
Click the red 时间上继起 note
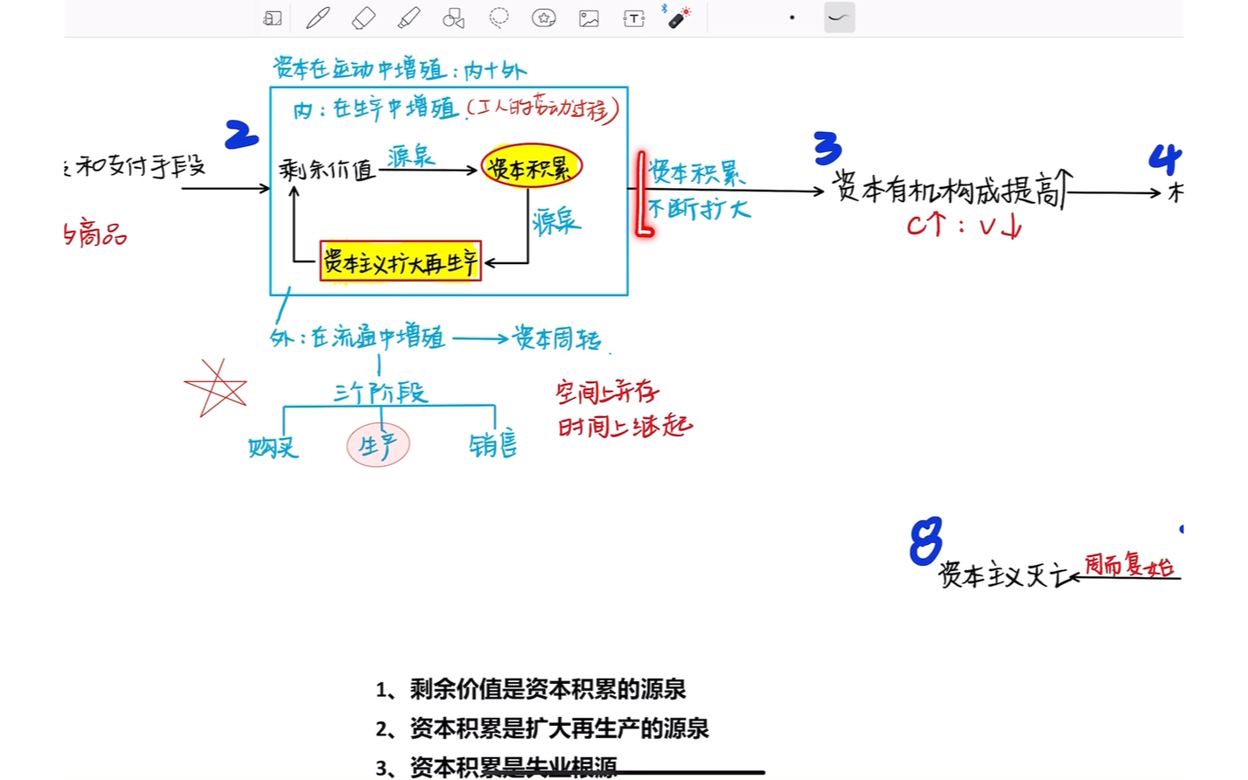(x=625, y=426)
